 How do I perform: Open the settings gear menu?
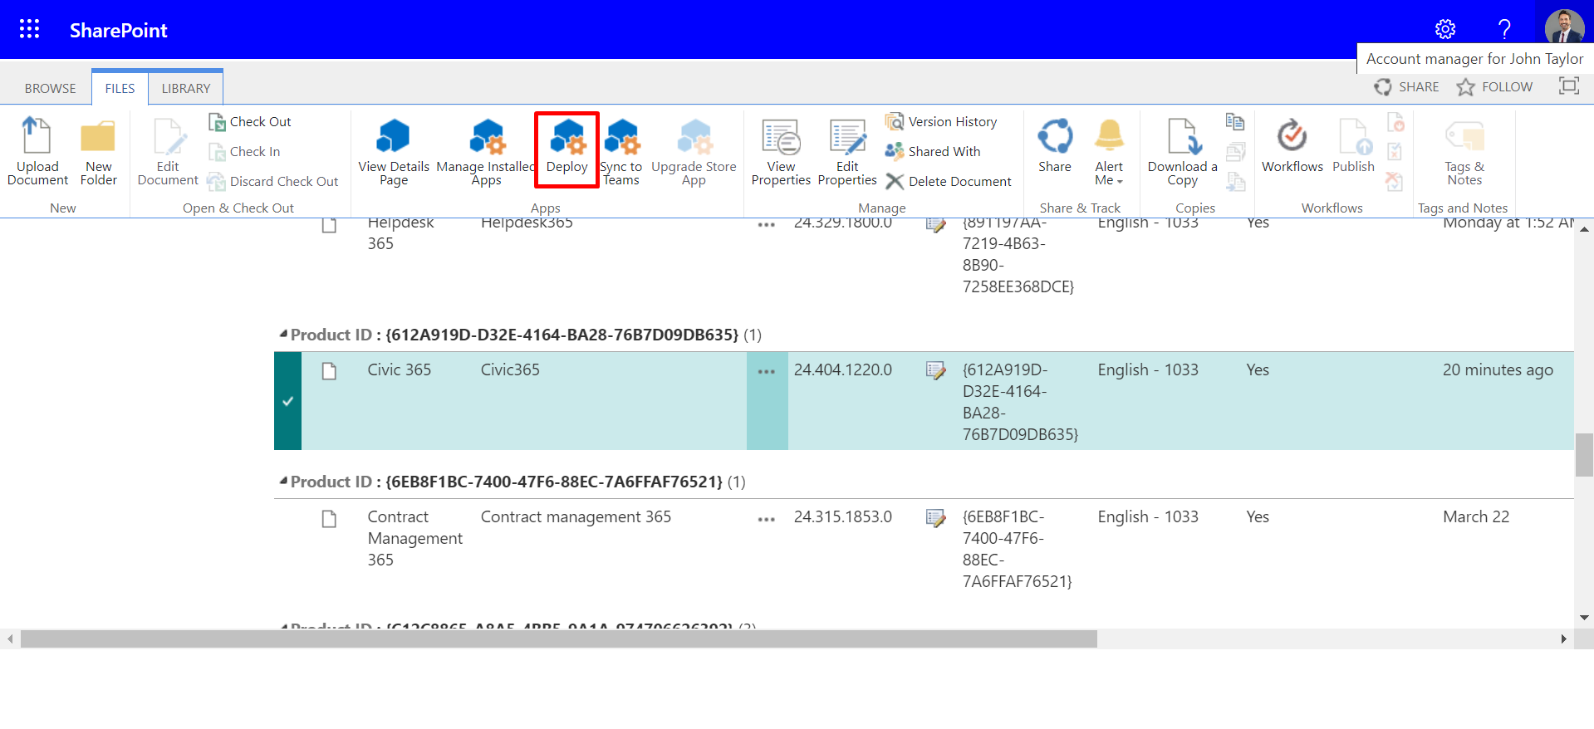(1445, 29)
